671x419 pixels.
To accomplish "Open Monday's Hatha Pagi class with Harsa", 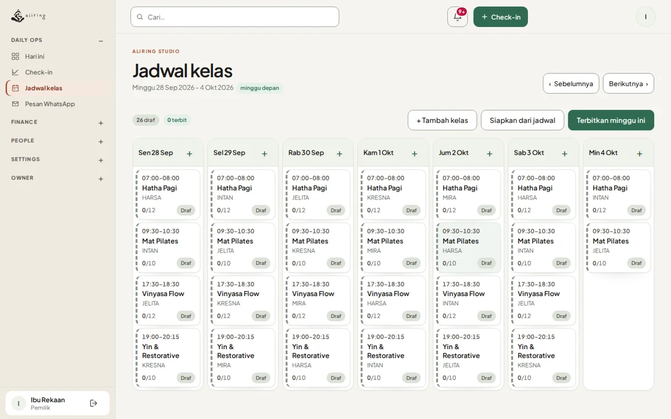I will [x=168, y=194].
